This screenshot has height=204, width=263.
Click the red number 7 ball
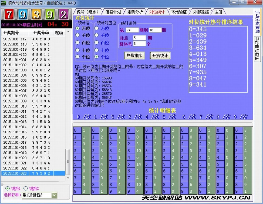point(9,15)
